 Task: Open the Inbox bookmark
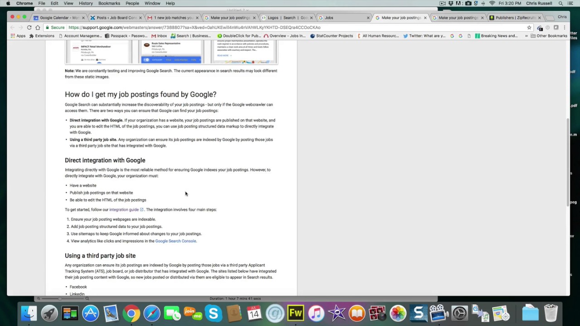pyautogui.click(x=159, y=36)
